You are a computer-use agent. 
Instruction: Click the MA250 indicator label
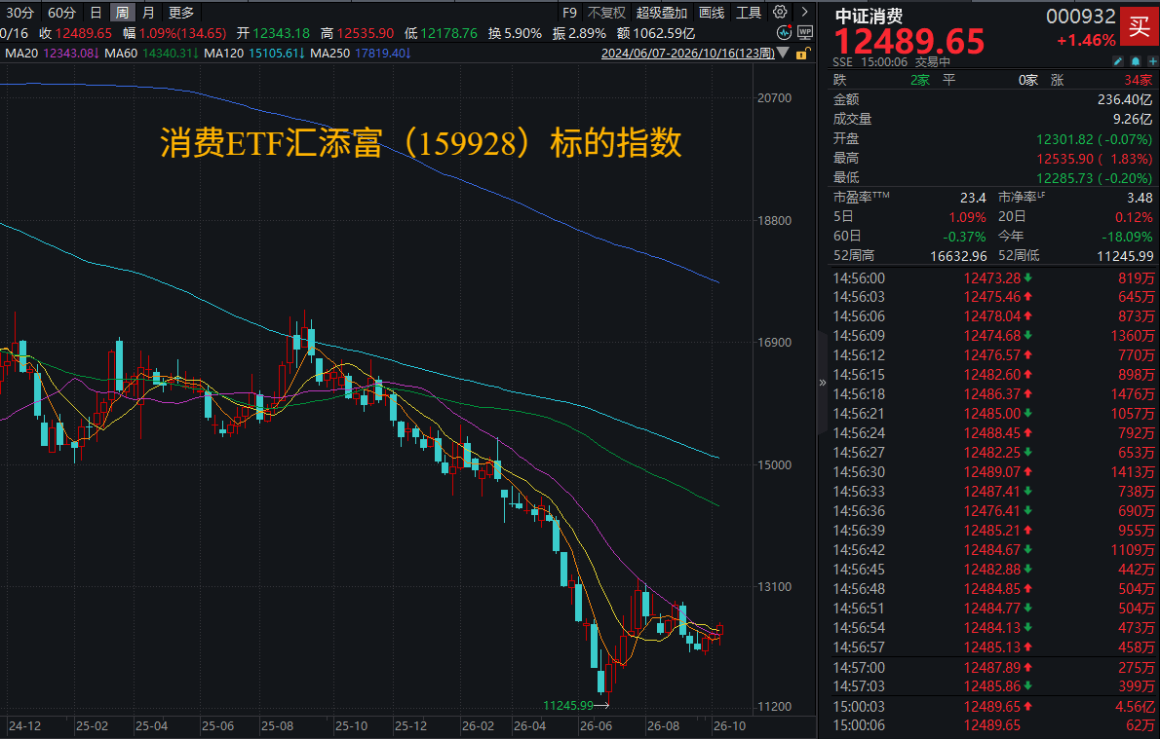(x=330, y=54)
